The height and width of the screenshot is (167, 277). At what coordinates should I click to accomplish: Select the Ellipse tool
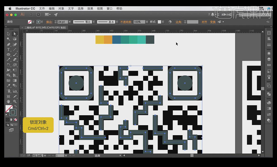pyautogui.click(x=8, y=55)
